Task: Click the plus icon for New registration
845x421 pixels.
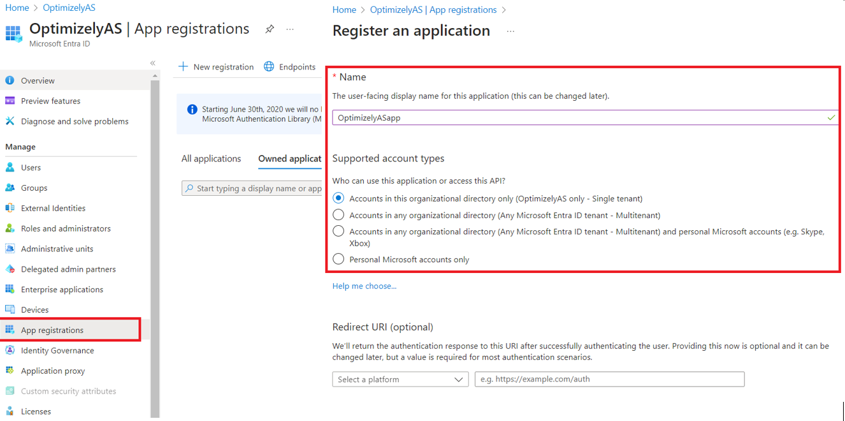Action: pyautogui.click(x=184, y=66)
